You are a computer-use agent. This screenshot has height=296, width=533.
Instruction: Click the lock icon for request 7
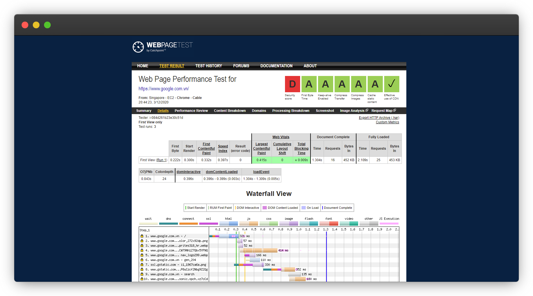pyautogui.click(x=142, y=265)
